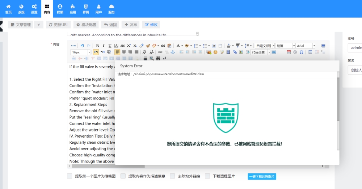Apply superscript formatting
Viewport: 362px width, 189px height.
point(129,46)
